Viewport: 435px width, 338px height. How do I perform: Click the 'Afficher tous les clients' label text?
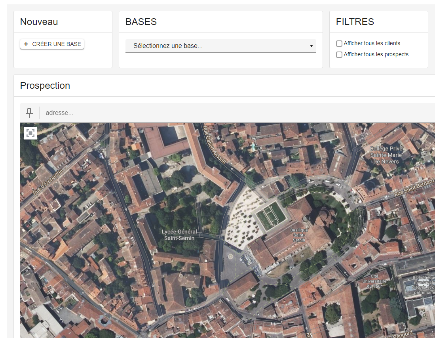point(372,44)
